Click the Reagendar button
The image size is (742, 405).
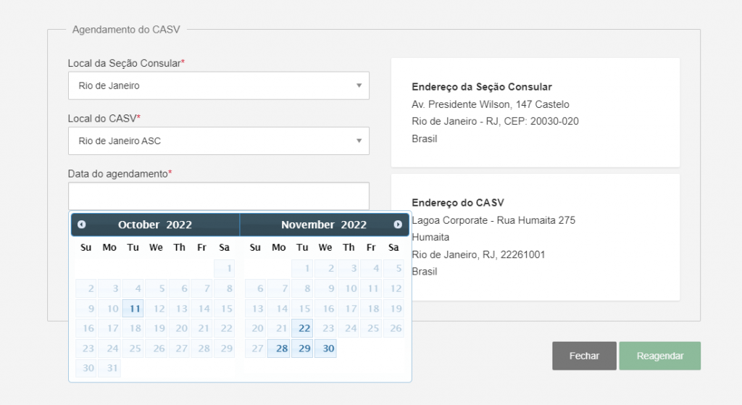tap(659, 356)
